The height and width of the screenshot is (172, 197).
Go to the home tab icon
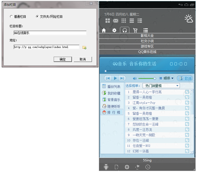(x=104, y=30)
